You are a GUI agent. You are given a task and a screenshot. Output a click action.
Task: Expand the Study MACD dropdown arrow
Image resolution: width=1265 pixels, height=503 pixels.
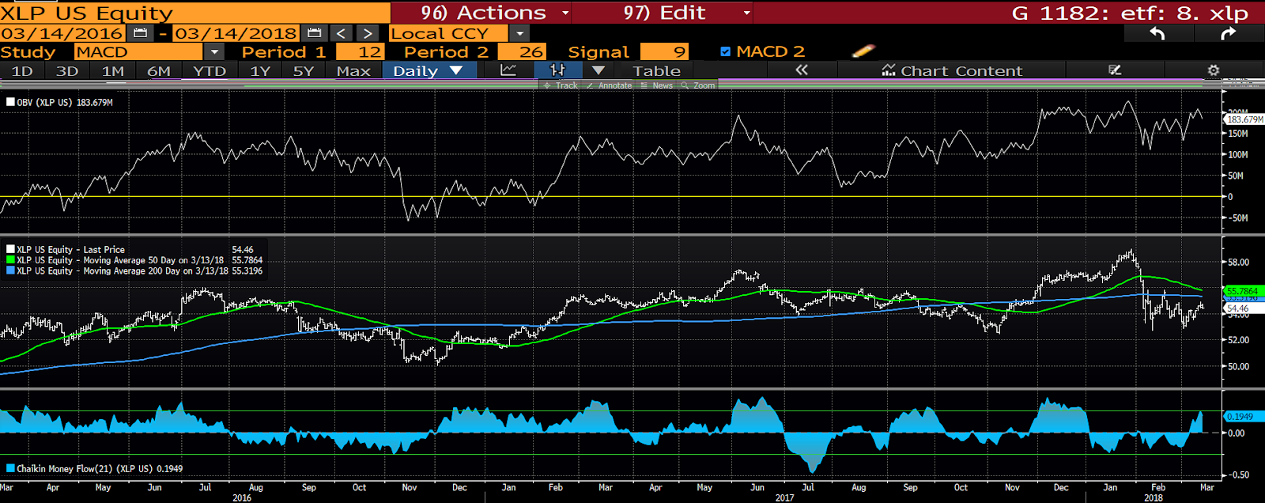pos(214,51)
